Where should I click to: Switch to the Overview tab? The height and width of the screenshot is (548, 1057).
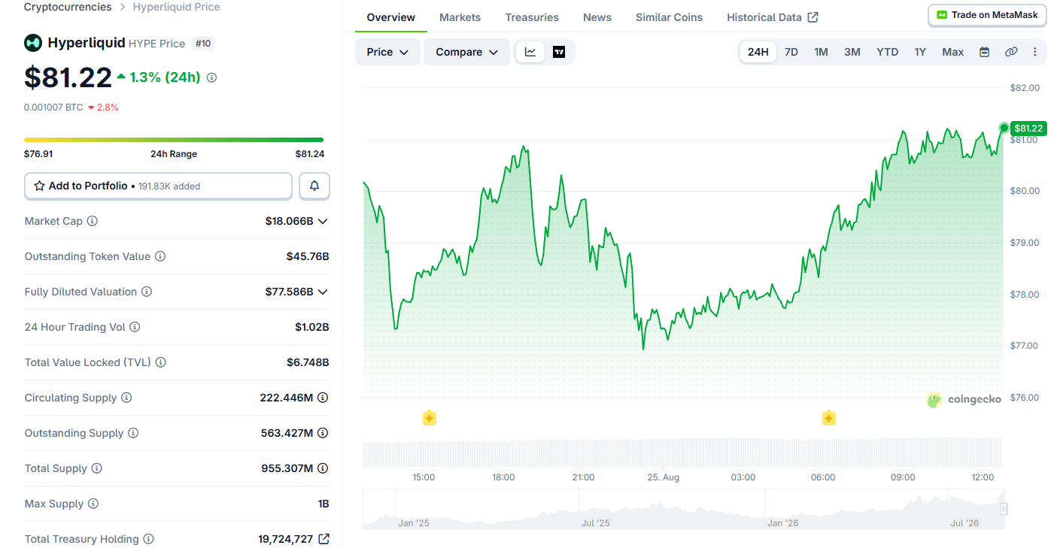click(x=391, y=17)
